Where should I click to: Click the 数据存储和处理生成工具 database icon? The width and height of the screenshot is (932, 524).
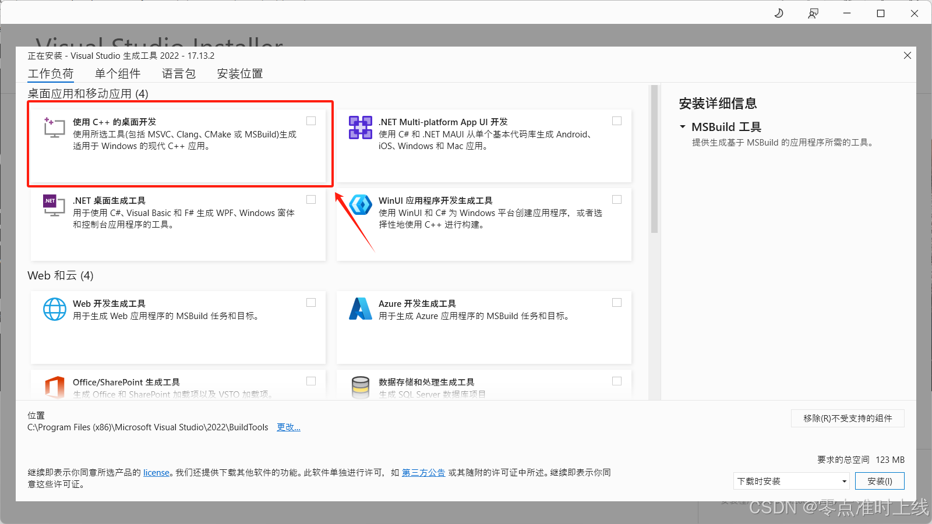pos(360,387)
